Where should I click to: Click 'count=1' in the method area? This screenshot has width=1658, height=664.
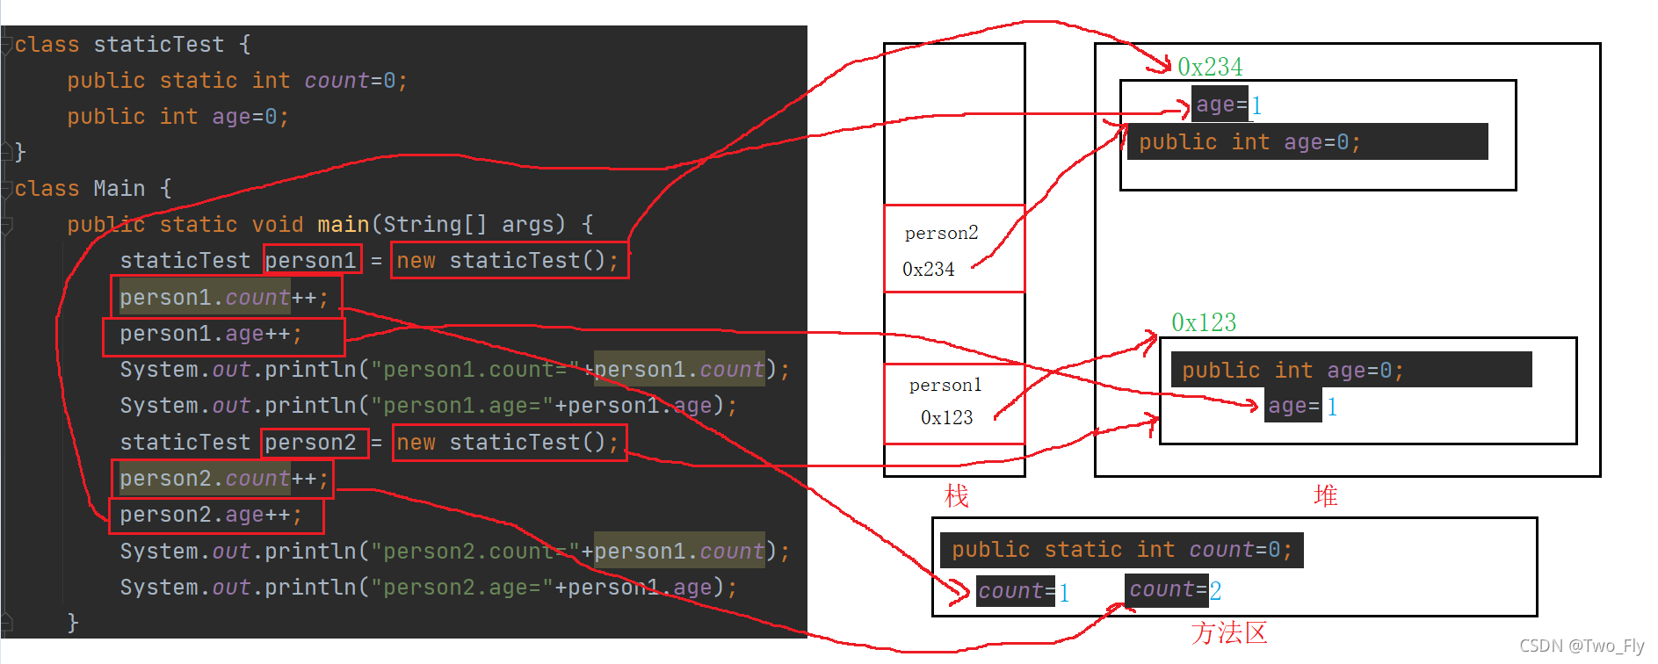[1024, 592]
